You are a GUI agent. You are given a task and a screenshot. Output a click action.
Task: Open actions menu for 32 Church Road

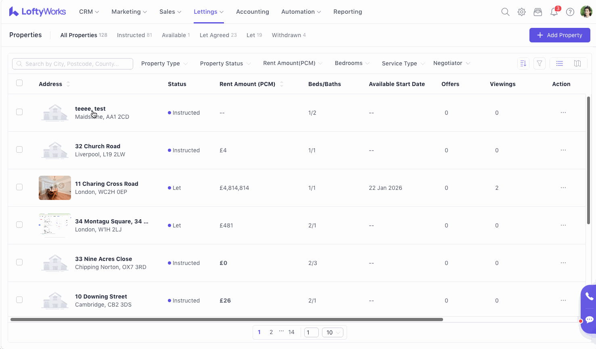(x=563, y=150)
